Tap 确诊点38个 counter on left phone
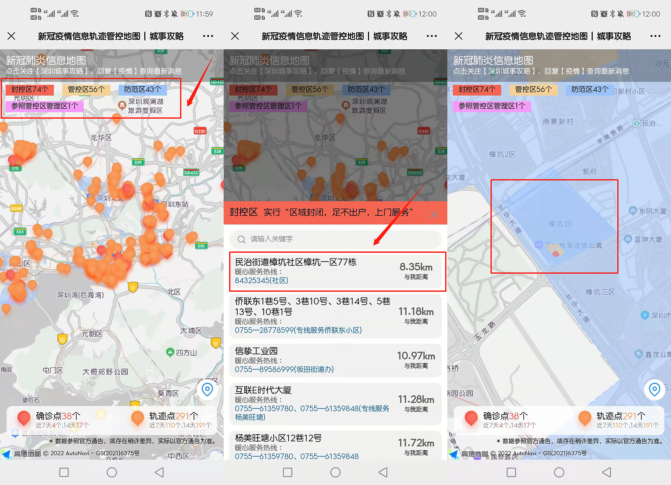The height and width of the screenshot is (485, 671). 58,416
